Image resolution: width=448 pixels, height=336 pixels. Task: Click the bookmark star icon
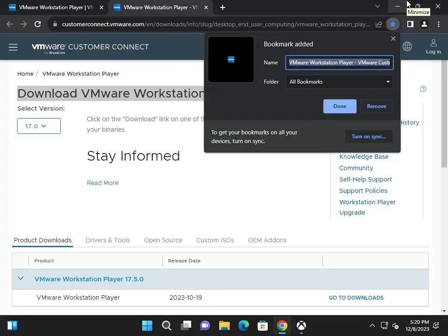393,24
